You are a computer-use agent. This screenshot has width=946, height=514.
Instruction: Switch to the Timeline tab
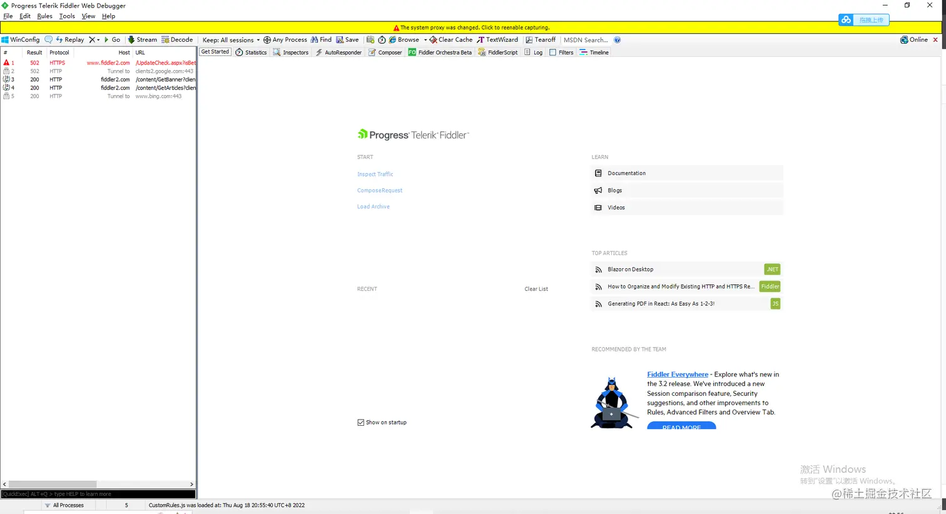tap(594, 53)
